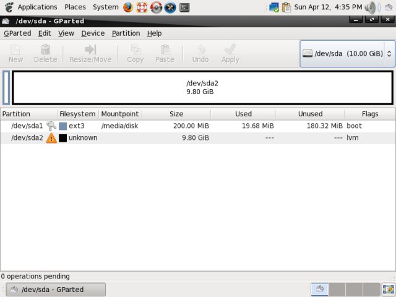Screen dimensions: 396x297
Task: Sort by the Flags column header
Action: click(x=370, y=114)
